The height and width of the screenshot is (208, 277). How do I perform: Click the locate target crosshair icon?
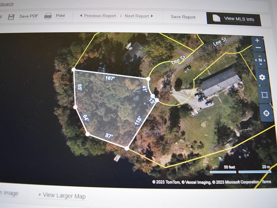pyautogui.click(x=266, y=113)
